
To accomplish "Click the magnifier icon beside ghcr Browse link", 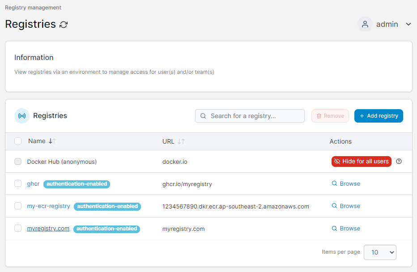I will tap(334, 183).
